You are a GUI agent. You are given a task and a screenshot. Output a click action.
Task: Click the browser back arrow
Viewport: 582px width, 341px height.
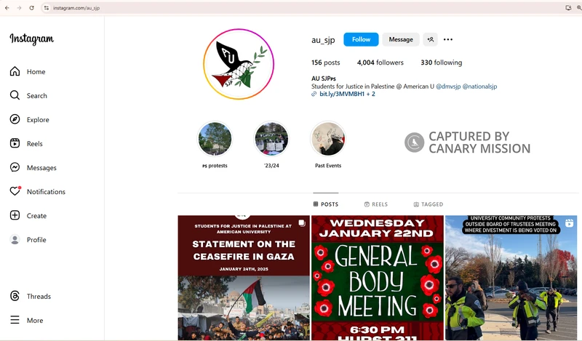(x=7, y=8)
